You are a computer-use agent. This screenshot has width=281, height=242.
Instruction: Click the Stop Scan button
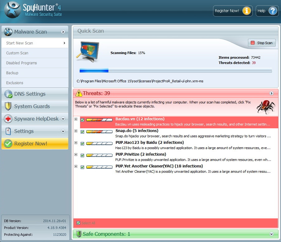[262, 43]
